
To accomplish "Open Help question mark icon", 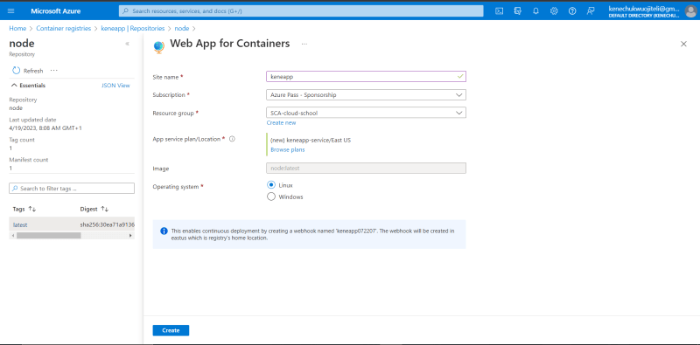I will [572, 11].
